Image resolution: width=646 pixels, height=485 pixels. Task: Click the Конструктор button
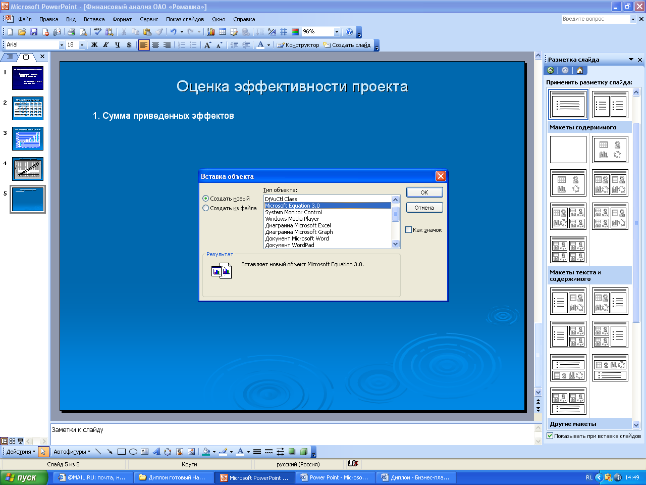298,45
